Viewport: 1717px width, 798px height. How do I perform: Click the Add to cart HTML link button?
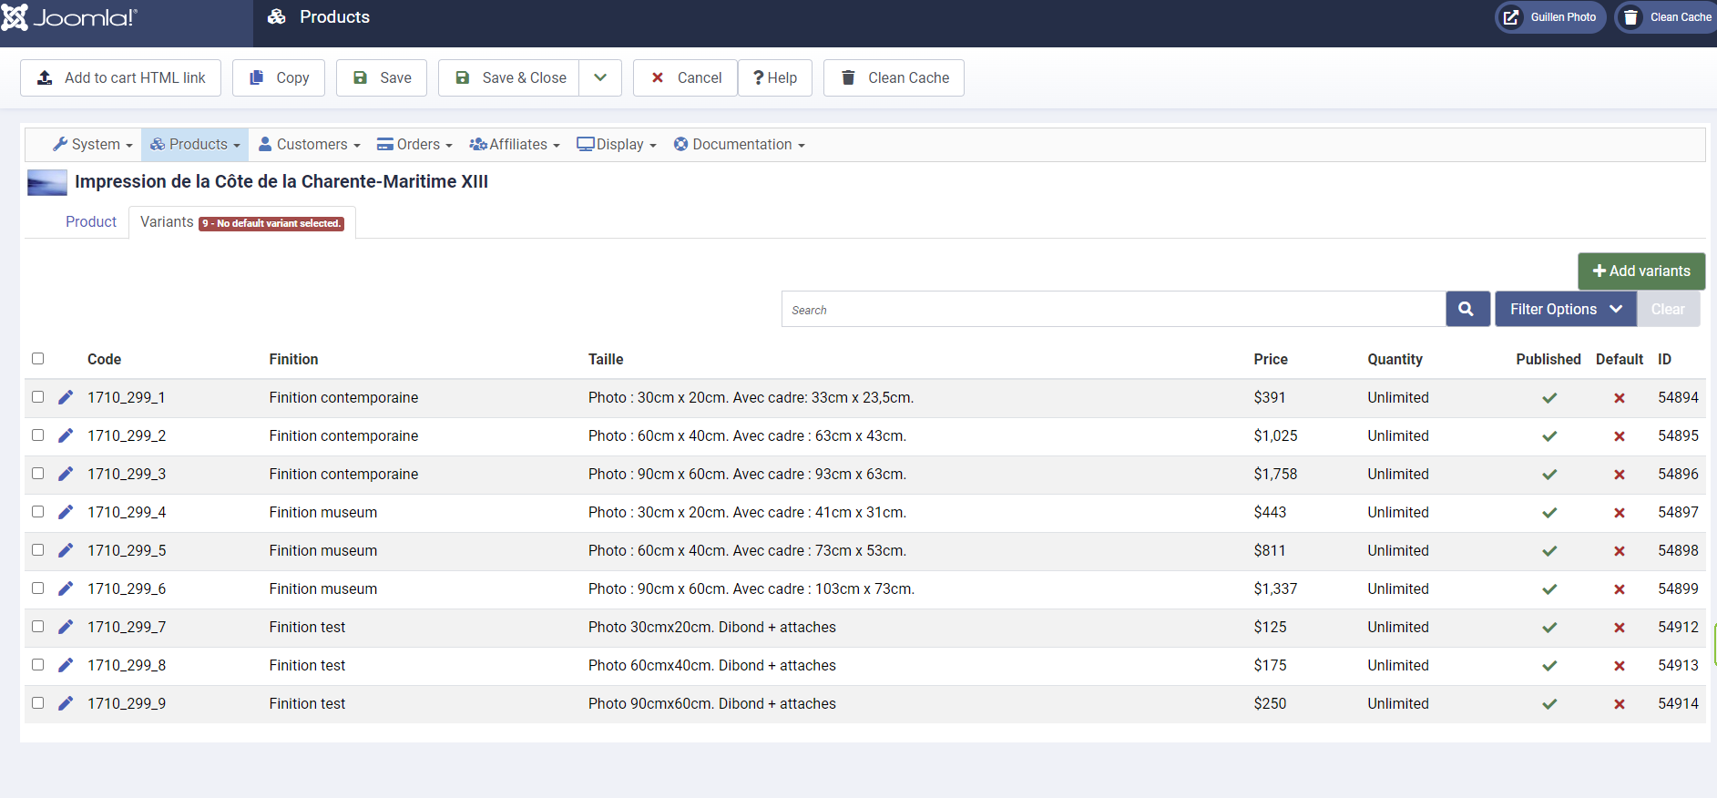point(120,78)
